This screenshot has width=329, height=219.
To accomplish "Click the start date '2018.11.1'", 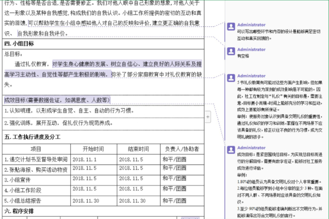I will point(84,160).
